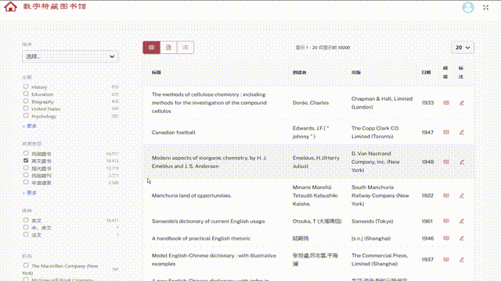Toggle fullscreen mode icon
The image size is (501, 281).
pos(485,7)
